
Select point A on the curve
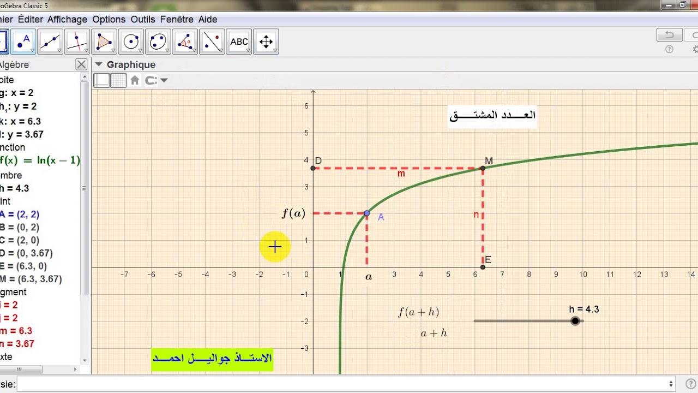click(x=366, y=213)
